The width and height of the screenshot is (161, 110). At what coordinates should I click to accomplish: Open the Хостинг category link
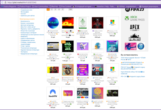23,14
